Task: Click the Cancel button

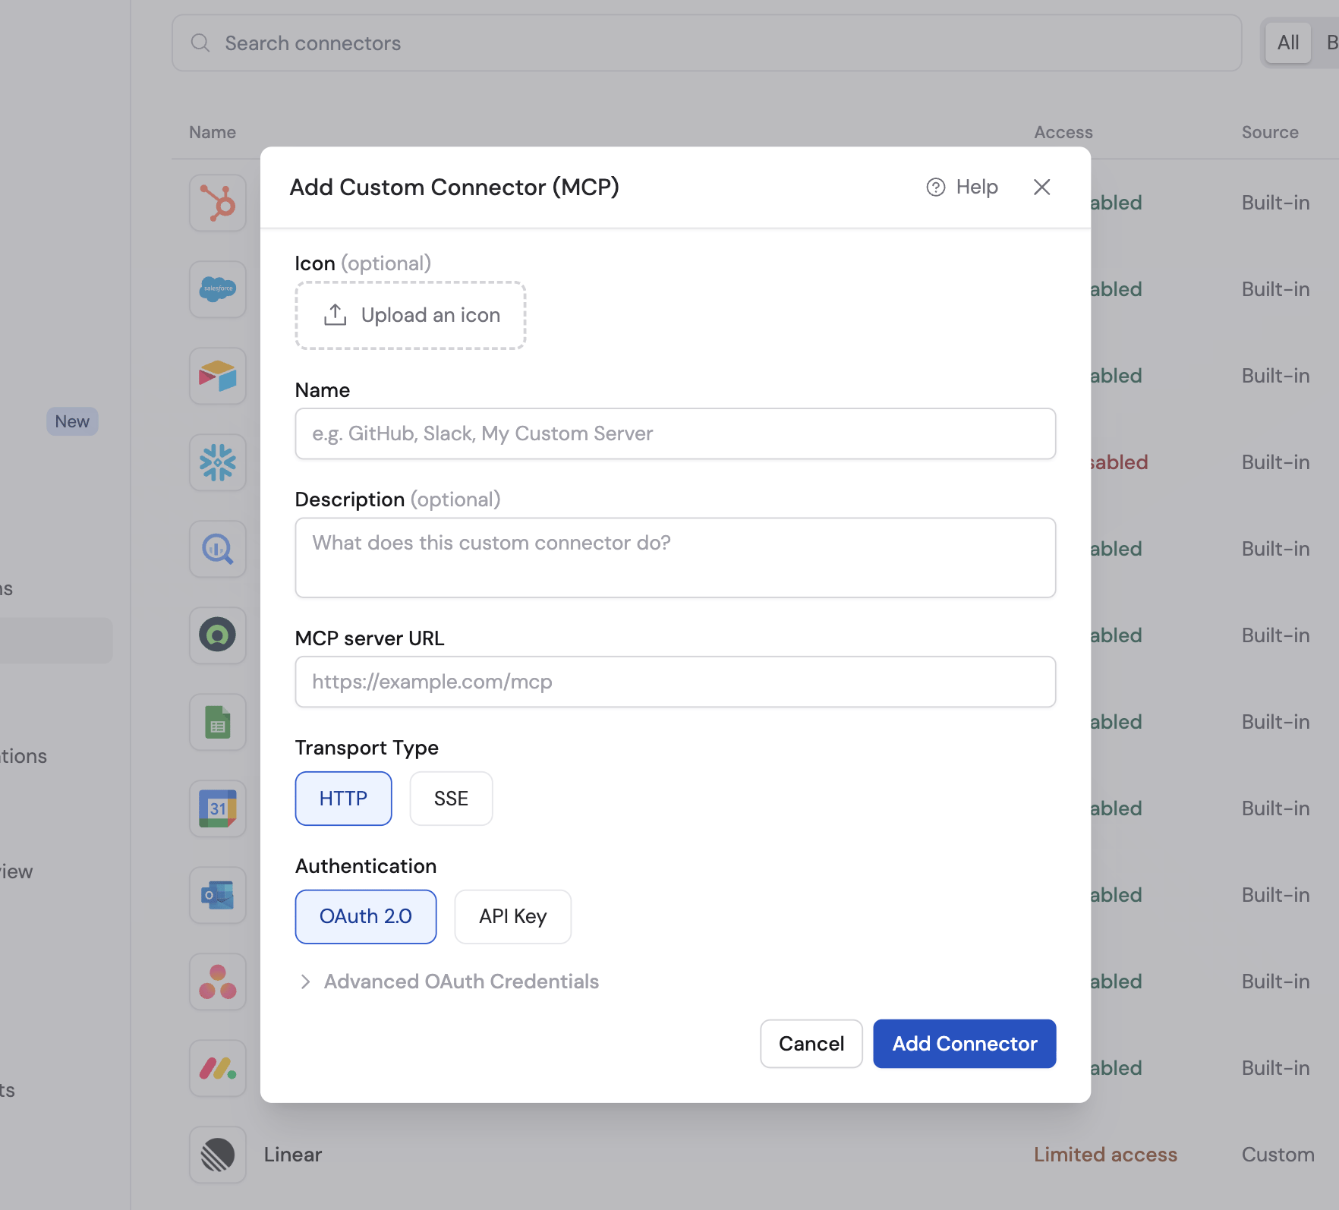Action: point(811,1044)
